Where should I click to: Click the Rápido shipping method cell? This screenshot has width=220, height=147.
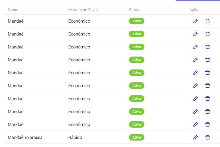point(75,137)
